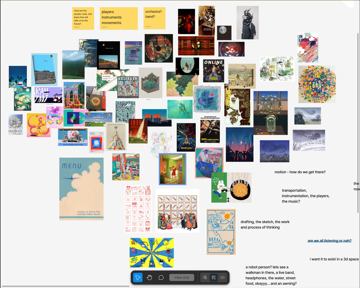Select the Shannon Airport MENU cloud poster
This screenshot has height=288, width=360.
click(81, 189)
